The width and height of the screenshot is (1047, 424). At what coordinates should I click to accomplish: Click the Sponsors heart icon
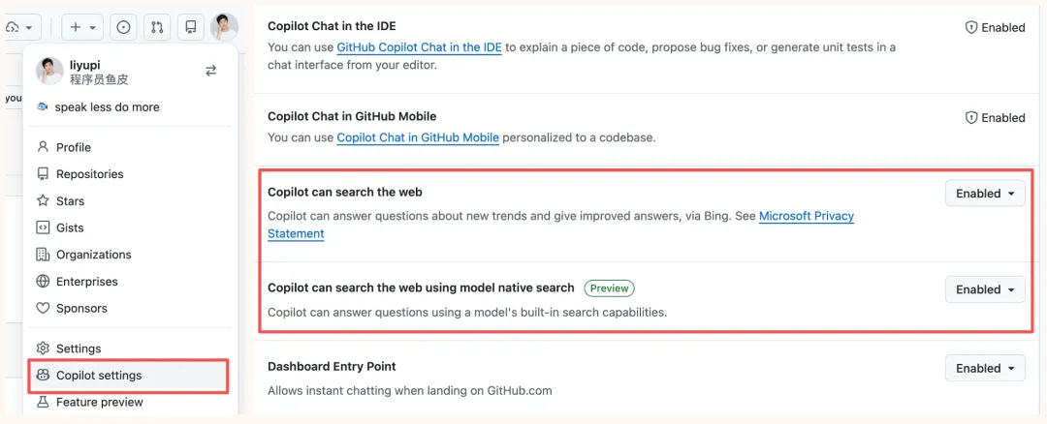click(x=43, y=308)
